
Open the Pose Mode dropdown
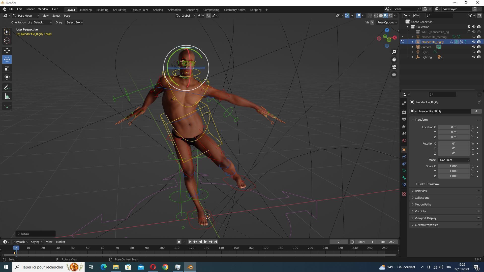pyautogui.click(x=25, y=16)
